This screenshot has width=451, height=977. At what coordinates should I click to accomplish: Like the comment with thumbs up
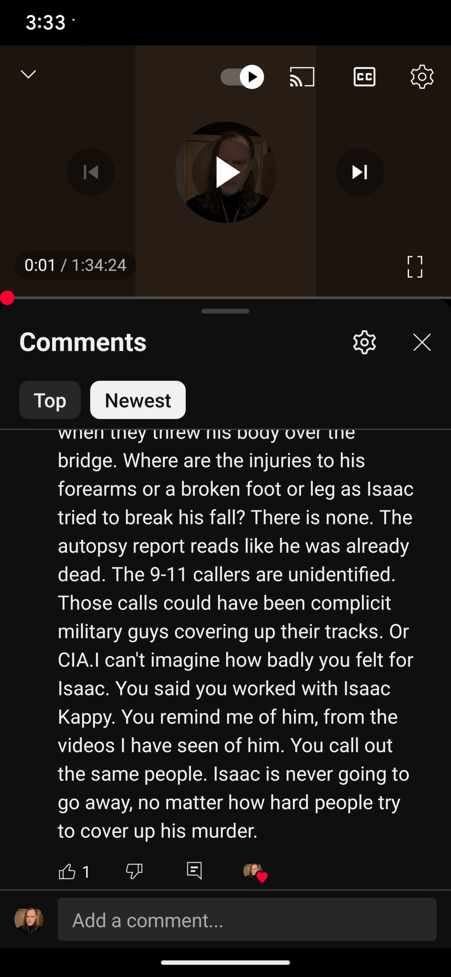67,872
